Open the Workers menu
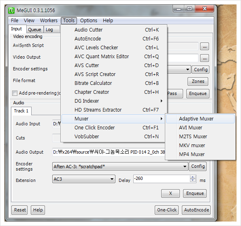241x226 pixels. click(x=49, y=20)
